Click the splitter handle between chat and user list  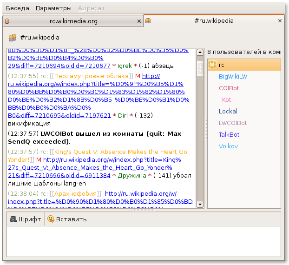click(206, 128)
